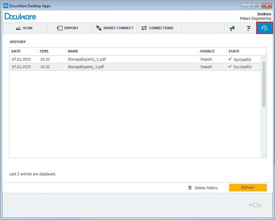The image size is (275, 220).
Task: Sort history by the Date column header
Action: (x=16, y=51)
